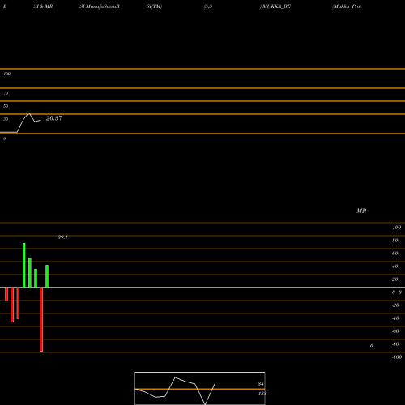This screenshot has width=405, height=405.
Task: Click the -20 label on MR axis
Action: (395, 305)
